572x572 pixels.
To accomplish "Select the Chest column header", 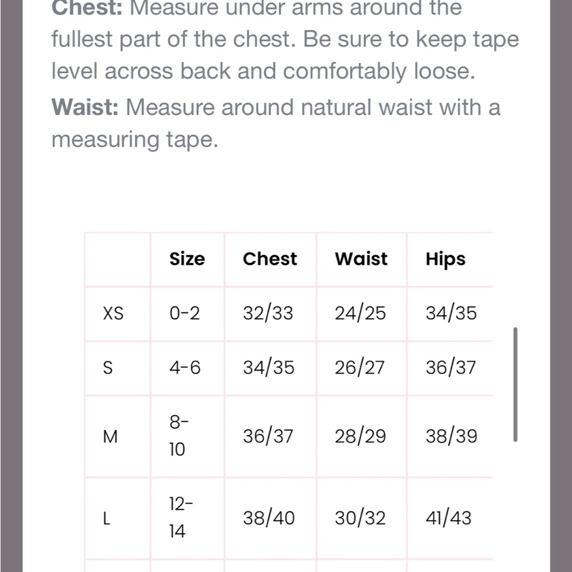I will click(270, 259).
